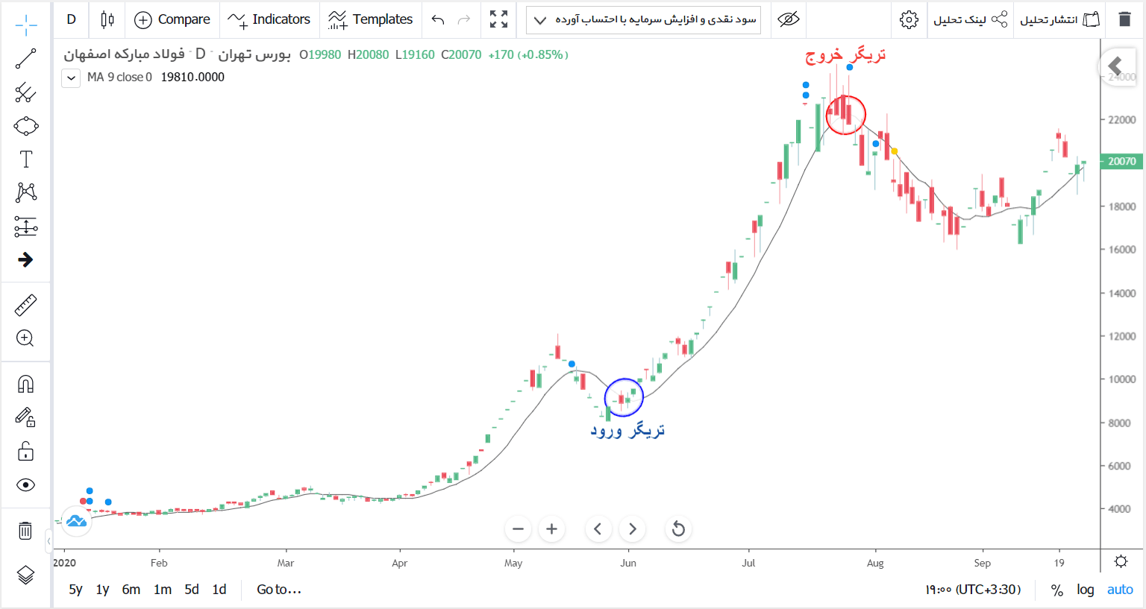Redo the last chart action
This screenshot has width=1146, height=609.
[464, 19]
